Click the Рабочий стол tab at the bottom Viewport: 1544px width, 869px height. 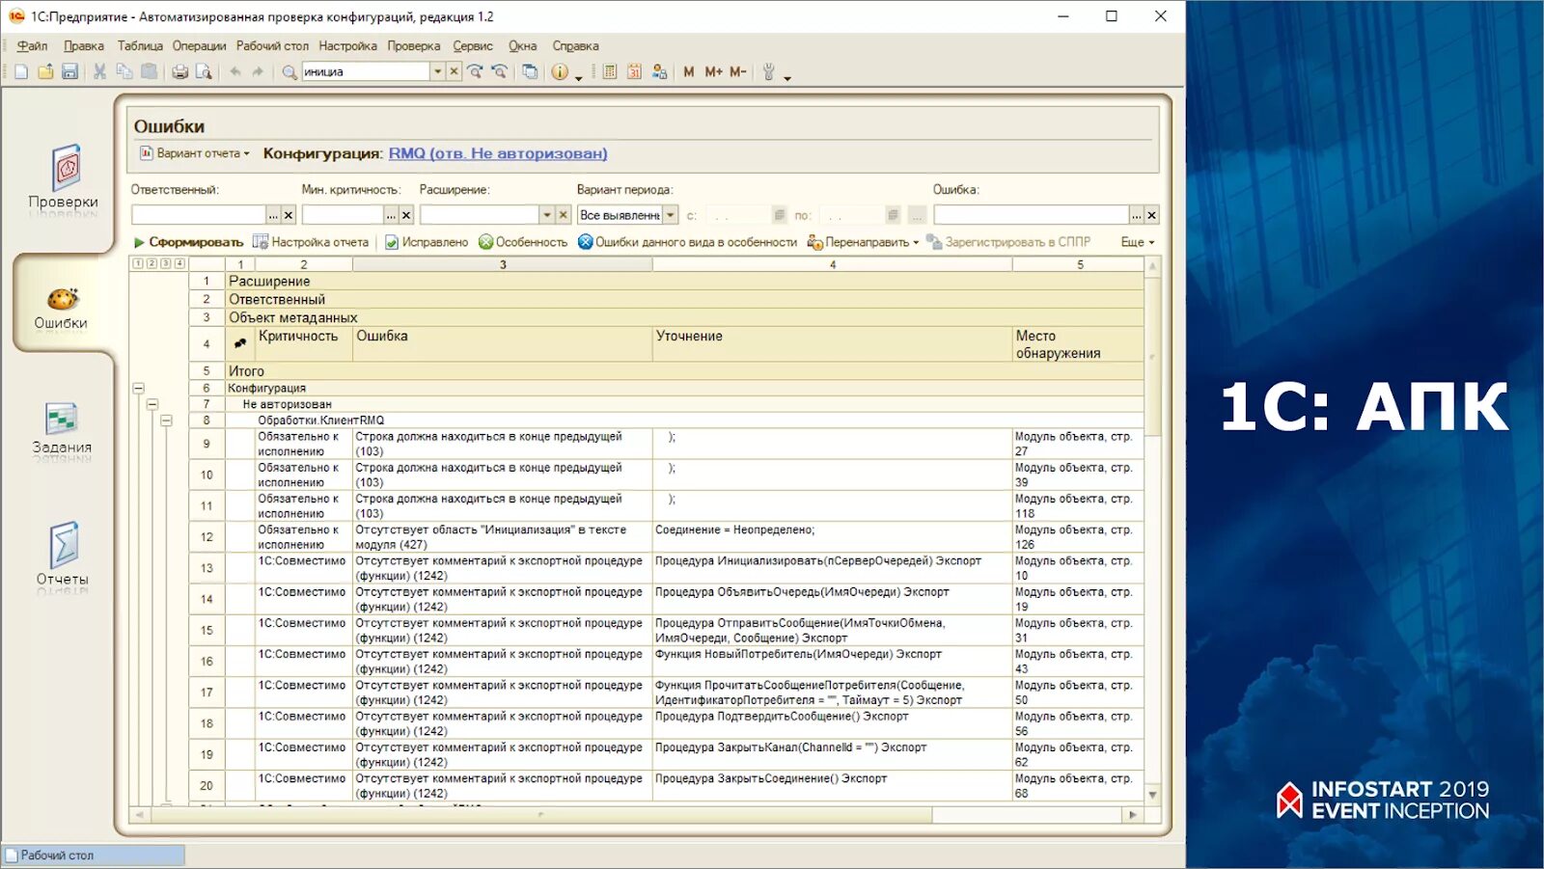coord(94,855)
